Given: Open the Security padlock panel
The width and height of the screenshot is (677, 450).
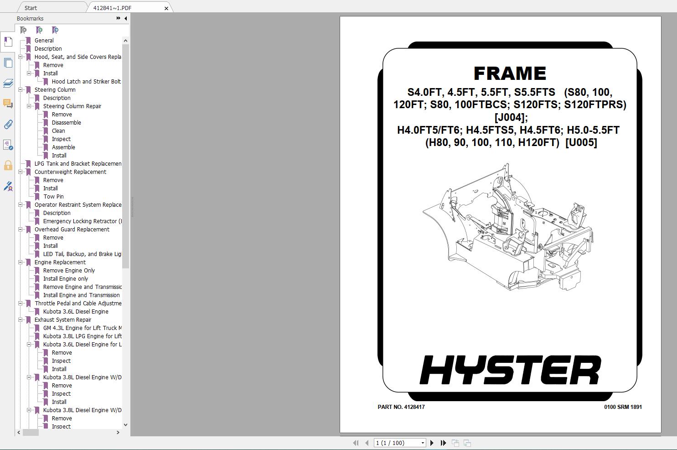Looking at the screenshot, I should (8, 165).
